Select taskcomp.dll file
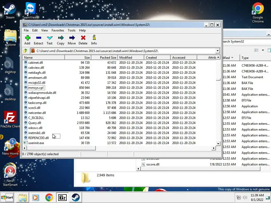 [37, 103]
